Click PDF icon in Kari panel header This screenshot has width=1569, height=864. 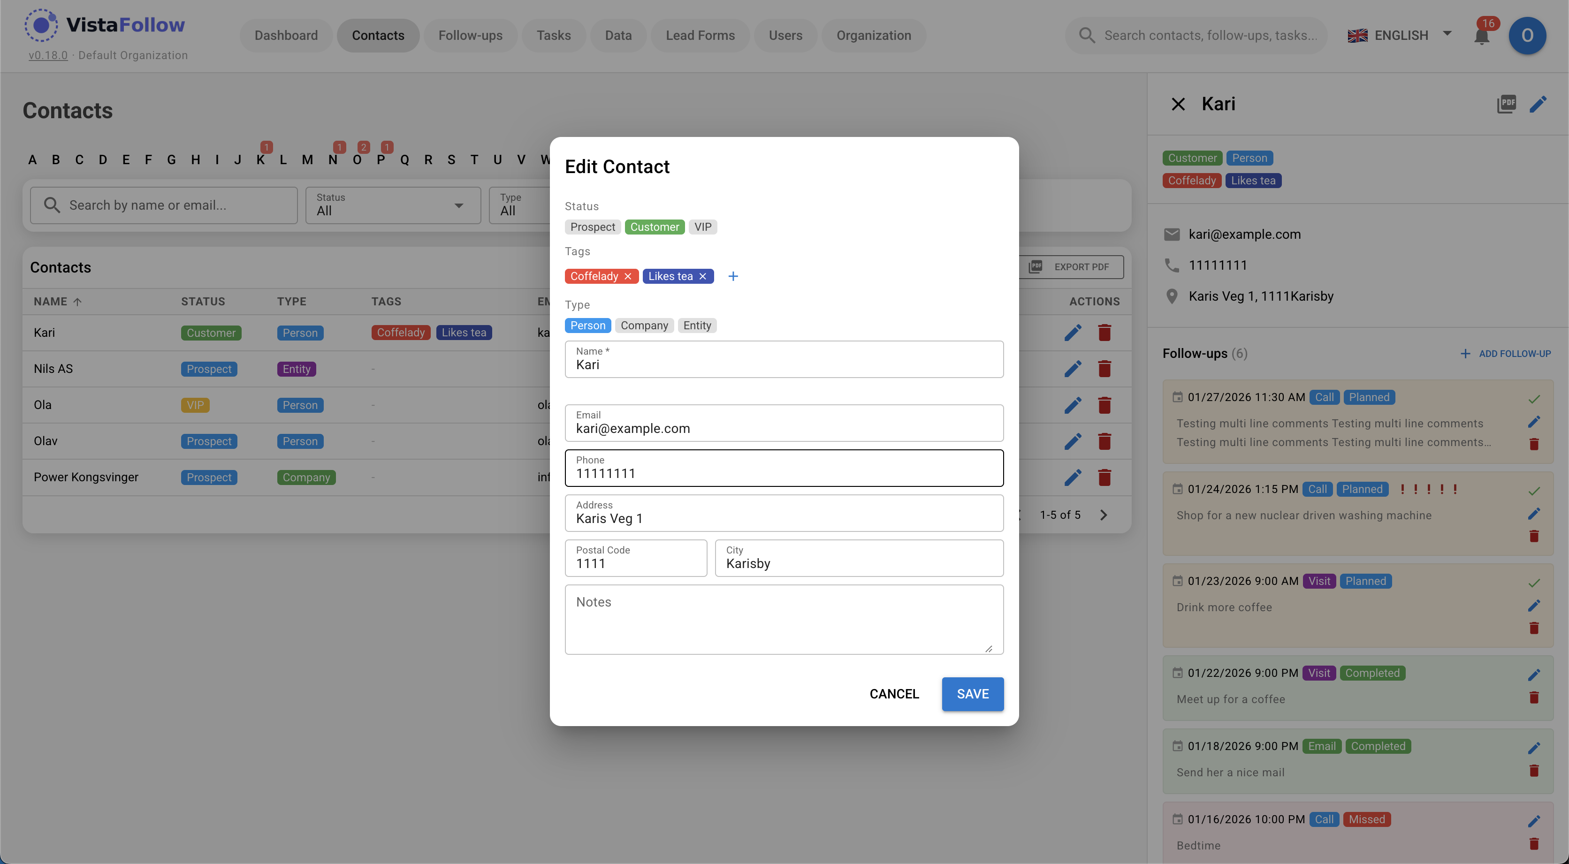[1506, 104]
